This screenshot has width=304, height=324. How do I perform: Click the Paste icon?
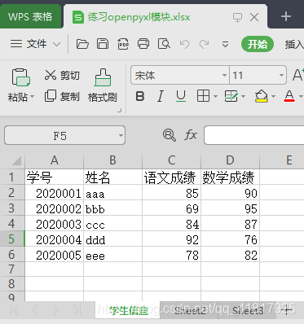pos(20,77)
